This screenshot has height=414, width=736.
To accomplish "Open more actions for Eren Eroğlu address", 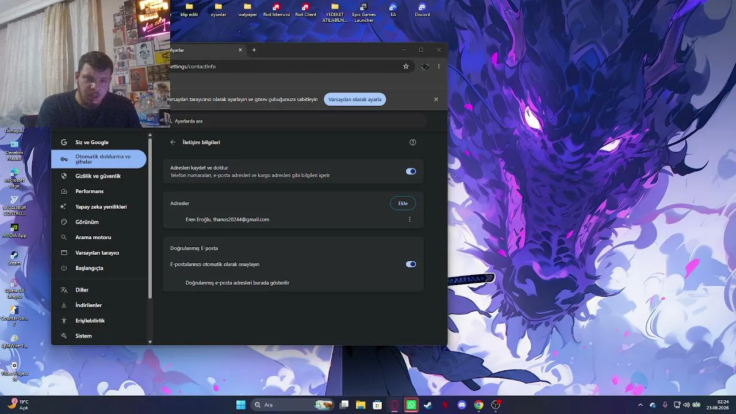I will 409,220.
